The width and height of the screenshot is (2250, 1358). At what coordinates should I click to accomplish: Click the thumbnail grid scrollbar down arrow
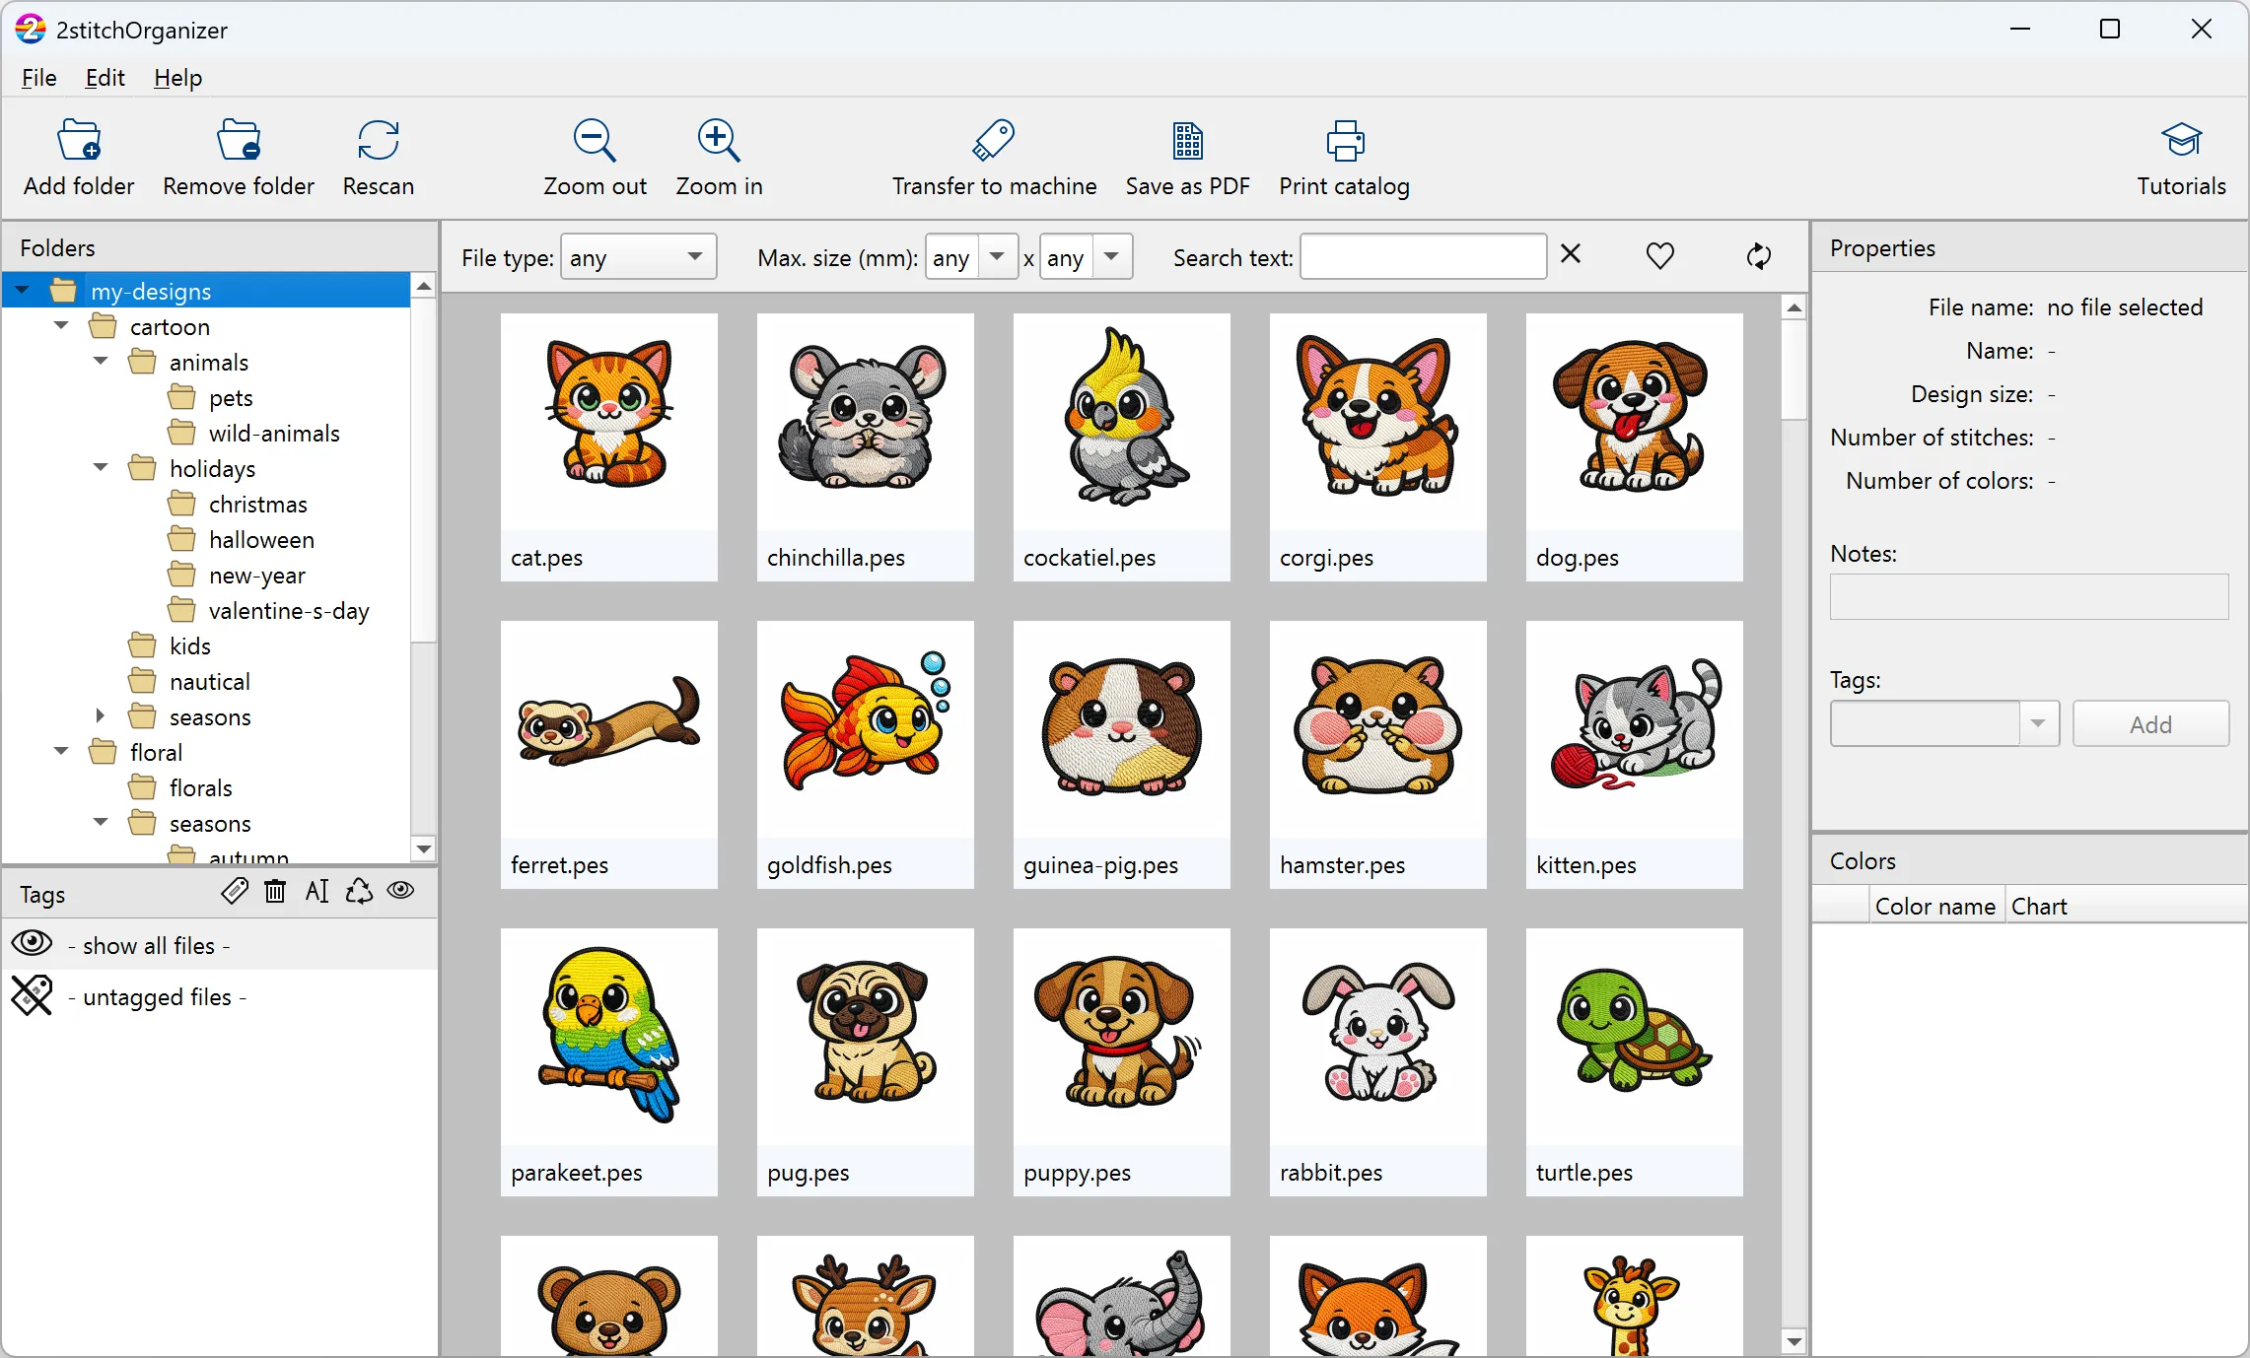tap(1794, 1341)
